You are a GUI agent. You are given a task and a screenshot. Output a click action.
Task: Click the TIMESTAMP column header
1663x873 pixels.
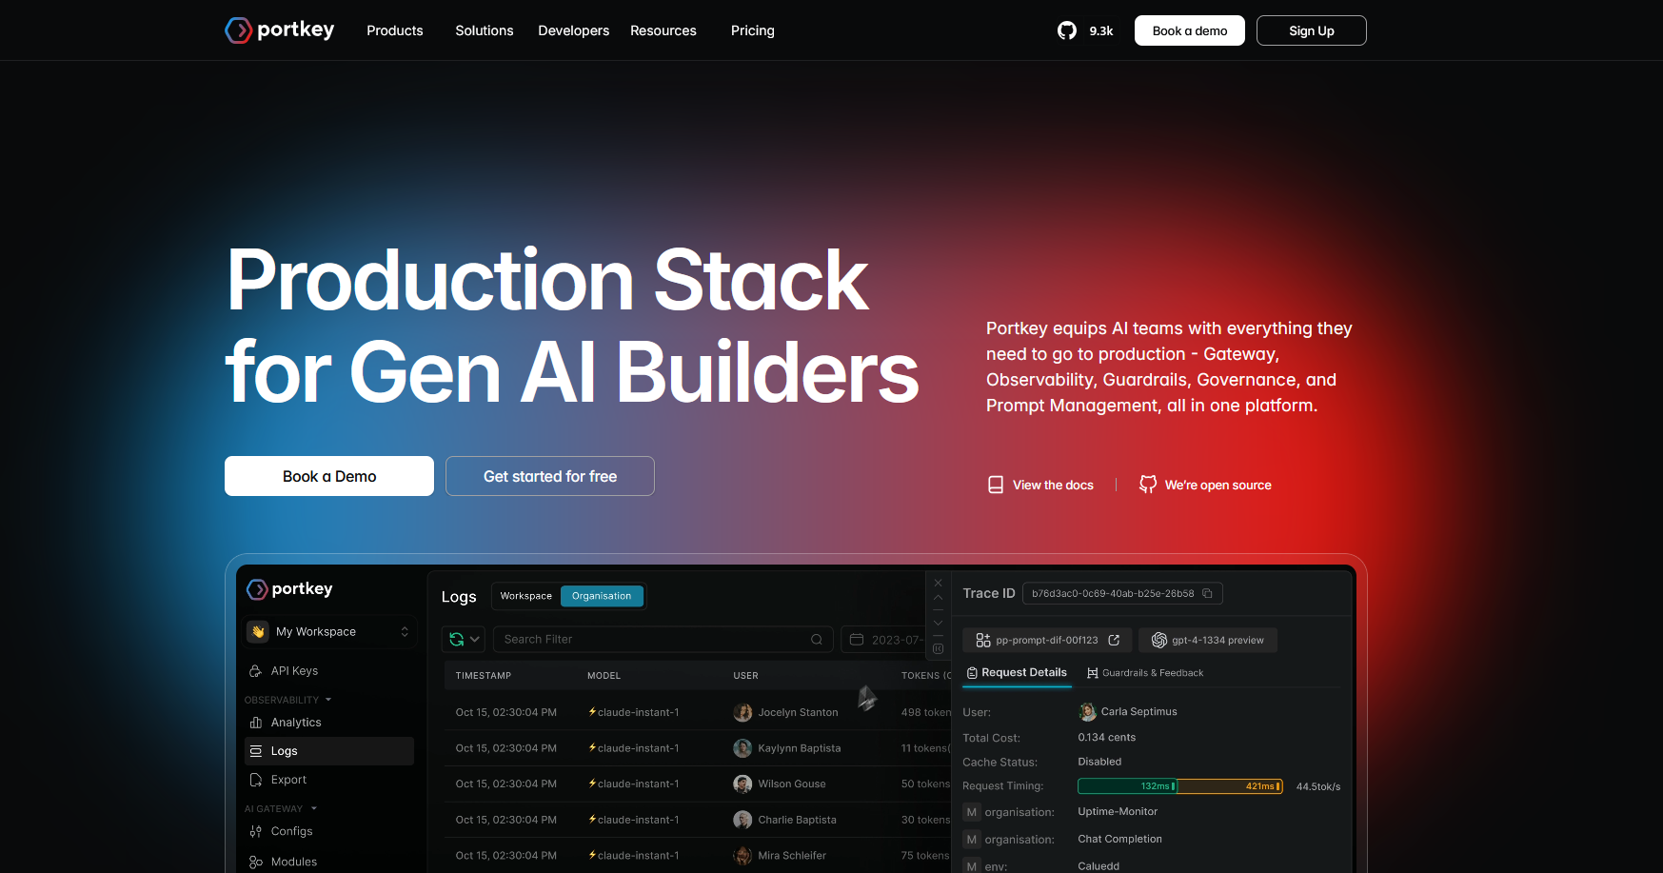pos(484,676)
